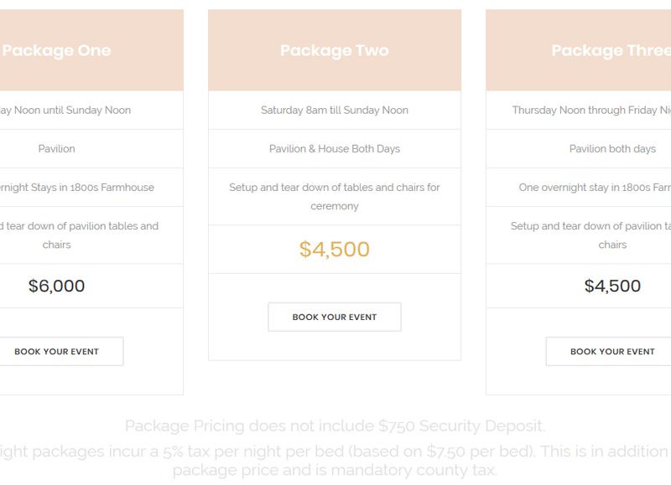Click the $6,000 Package One price
The width and height of the screenshot is (671, 485).
[56, 286]
